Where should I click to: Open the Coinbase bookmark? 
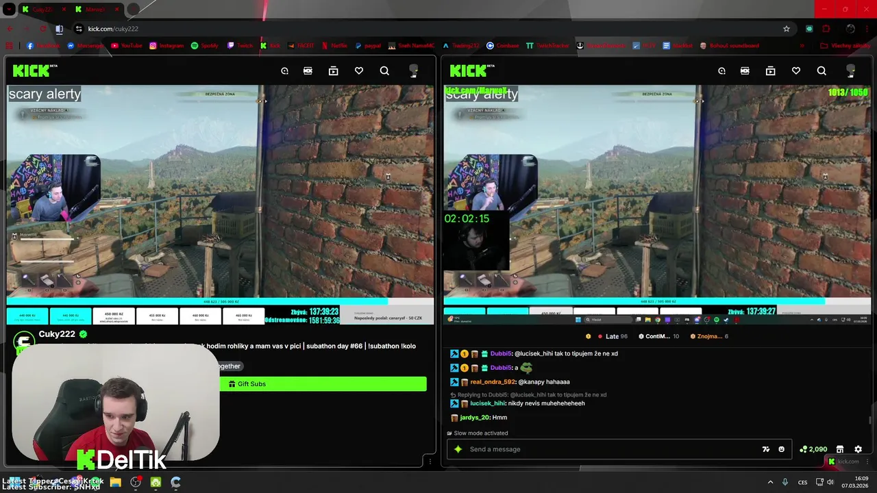[x=503, y=46]
